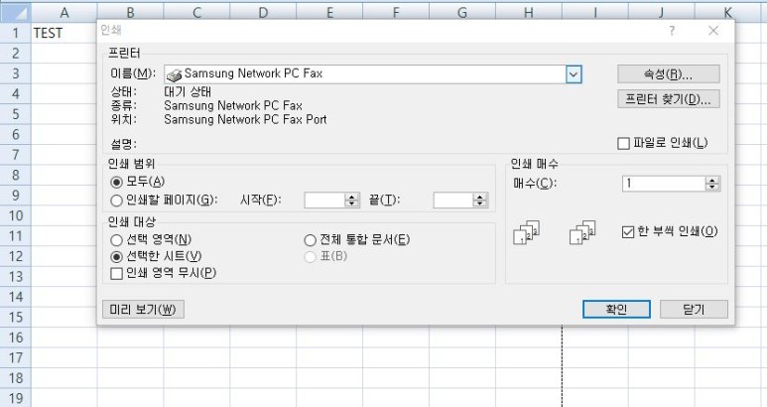The height and width of the screenshot is (407, 767).
Task: Click the 시작(F) start page field
Action: tap(324, 201)
